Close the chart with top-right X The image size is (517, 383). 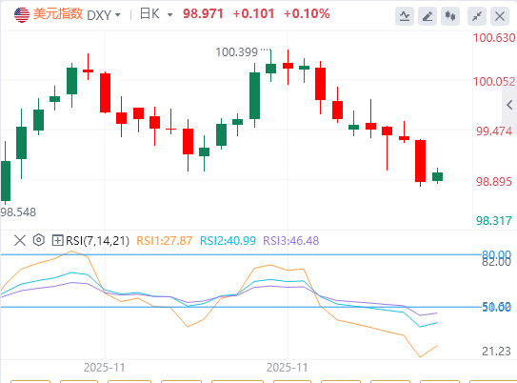tap(500, 16)
